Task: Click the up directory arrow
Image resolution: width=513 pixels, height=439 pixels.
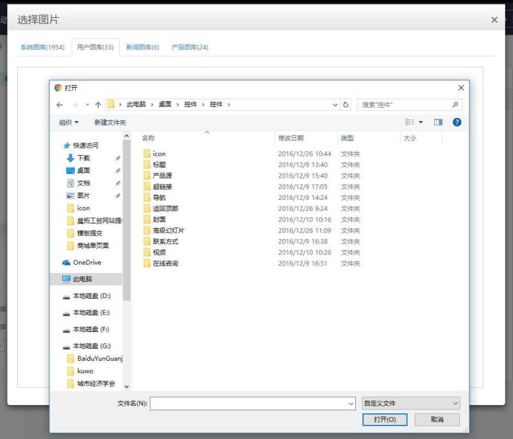Action: [98, 104]
